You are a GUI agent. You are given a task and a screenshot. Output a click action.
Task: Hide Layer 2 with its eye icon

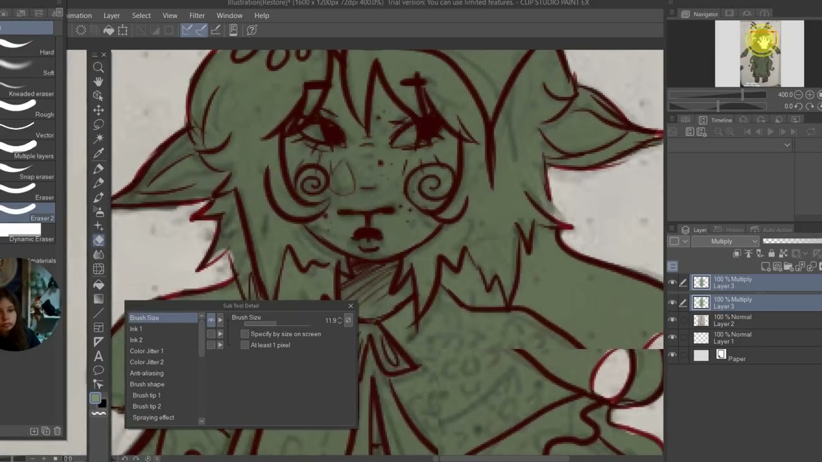pos(672,320)
